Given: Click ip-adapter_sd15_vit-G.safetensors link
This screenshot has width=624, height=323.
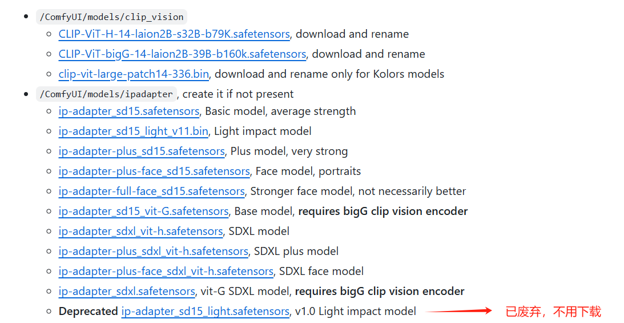Looking at the screenshot, I should click(143, 212).
